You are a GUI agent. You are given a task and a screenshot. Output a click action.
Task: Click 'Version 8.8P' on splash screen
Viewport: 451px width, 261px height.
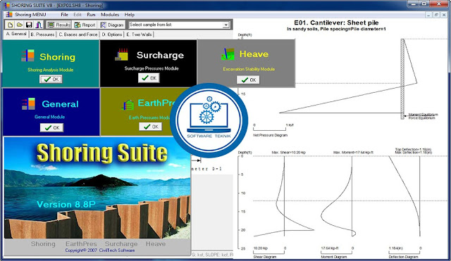pos(66,204)
